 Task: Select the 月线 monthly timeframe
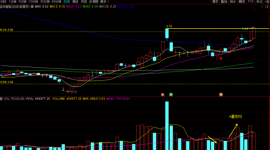(x=84, y=2)
